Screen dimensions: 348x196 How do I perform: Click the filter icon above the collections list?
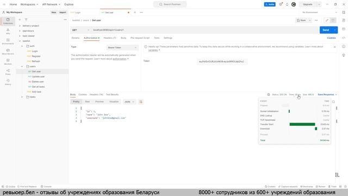(26, 20)
